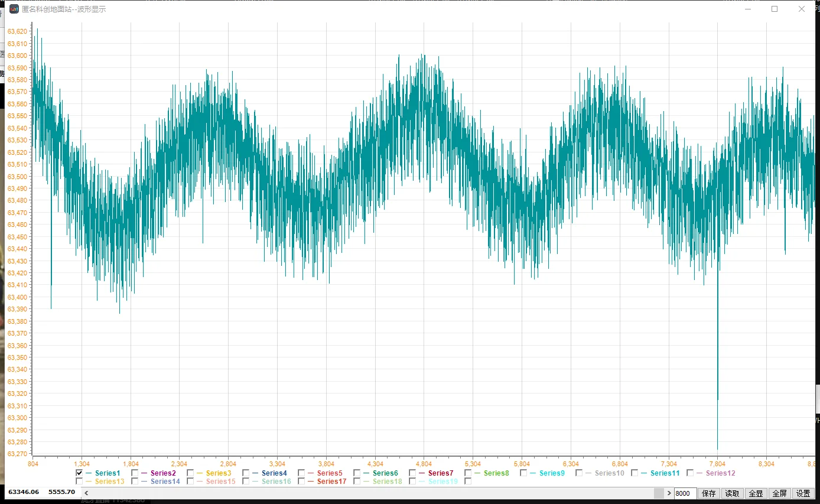Click the 7,804 x-axis label
820x504 pixels.
click(717, 464)
